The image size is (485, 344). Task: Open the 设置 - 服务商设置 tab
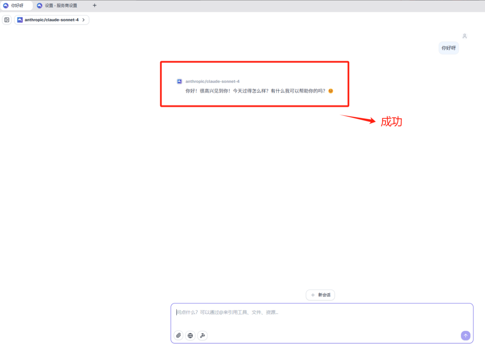61,6
